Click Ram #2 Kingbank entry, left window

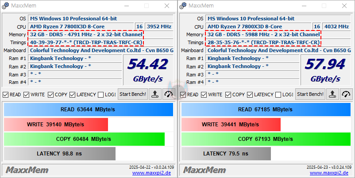point(75,66)
